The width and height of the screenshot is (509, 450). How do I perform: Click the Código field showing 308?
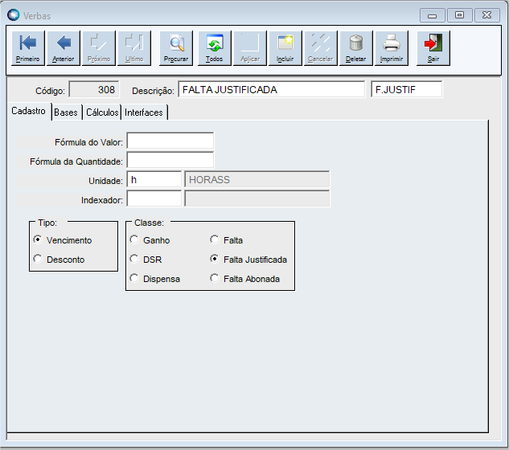tap(94, 89)
